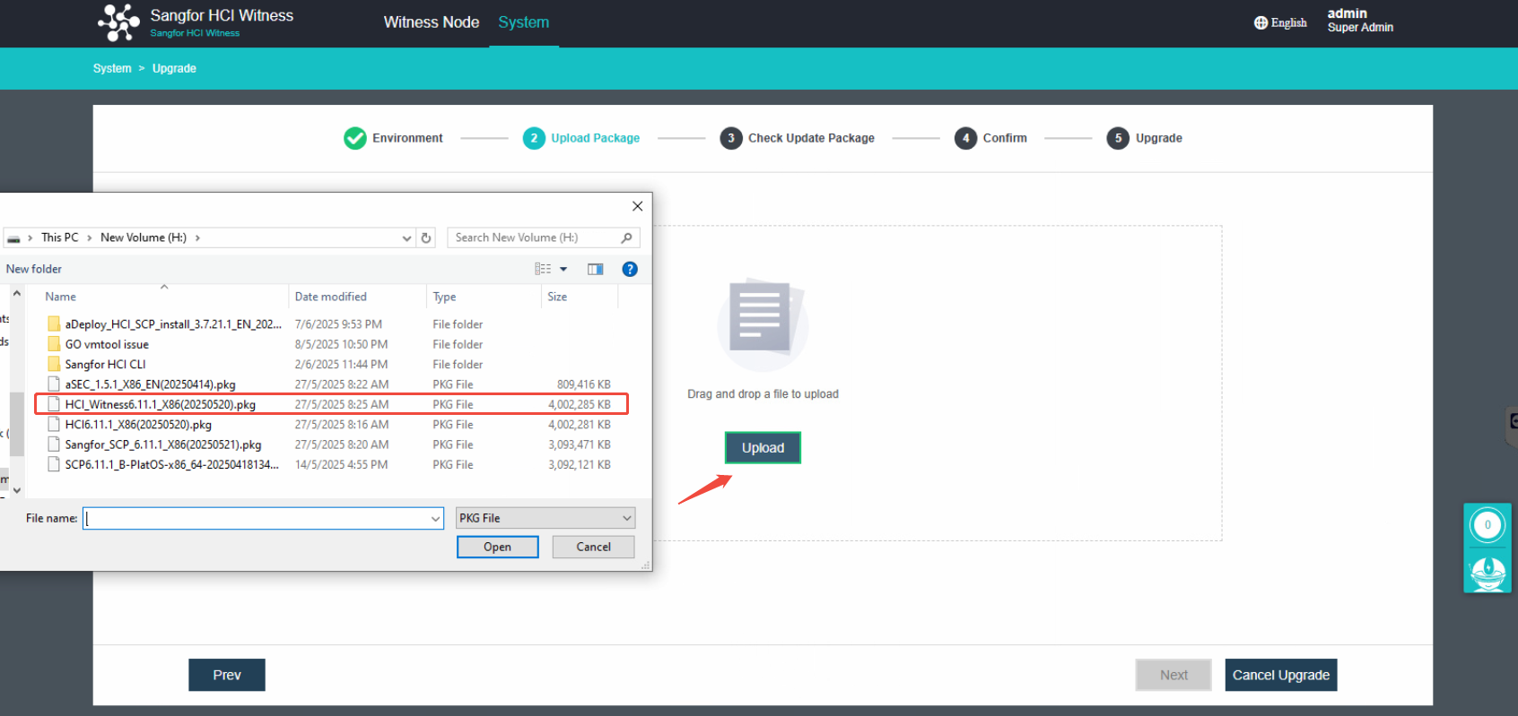Click the drive icon in the address bar
Viewport: 1518px width, 716px height.
pyautogui.click(x=13, y=238)
